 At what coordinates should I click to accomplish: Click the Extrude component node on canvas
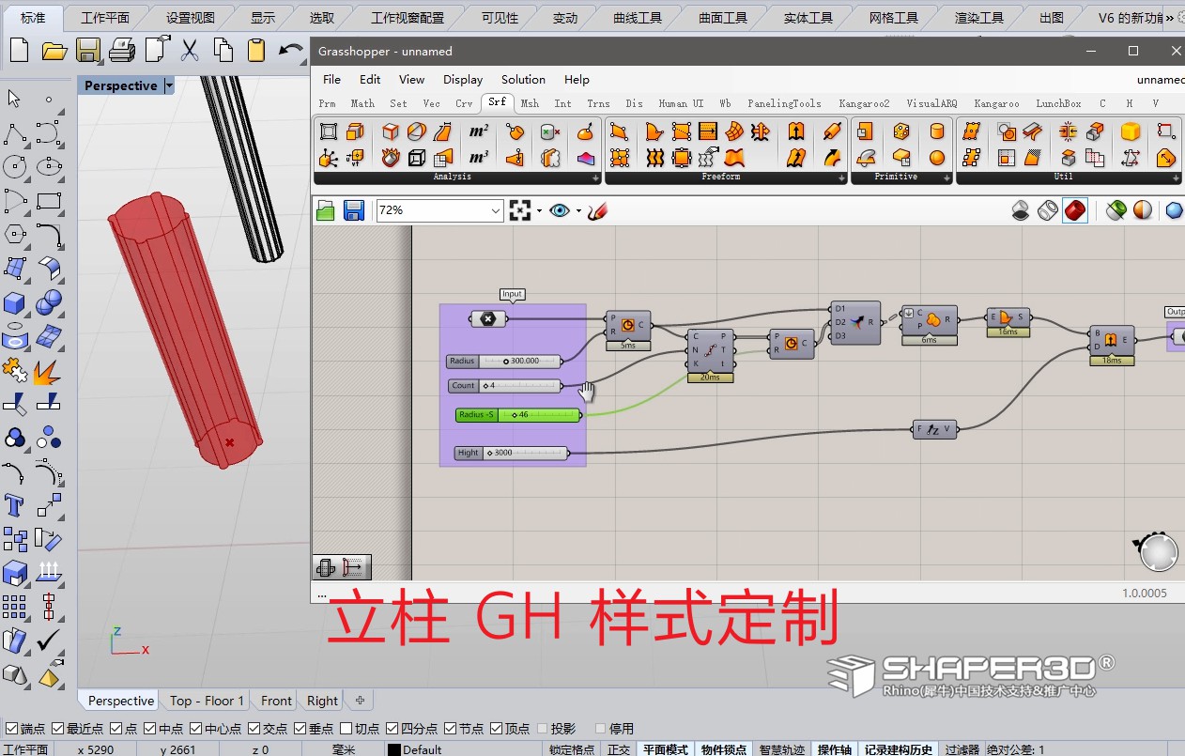pos(1112,339)
